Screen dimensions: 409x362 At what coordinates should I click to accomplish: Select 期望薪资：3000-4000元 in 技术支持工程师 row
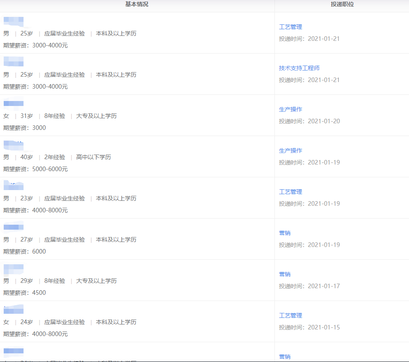tap(35, 87)
